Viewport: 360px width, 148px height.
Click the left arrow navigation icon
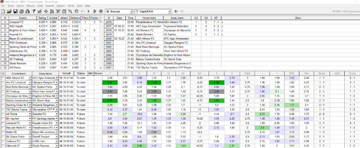click(x=176, y=11)
